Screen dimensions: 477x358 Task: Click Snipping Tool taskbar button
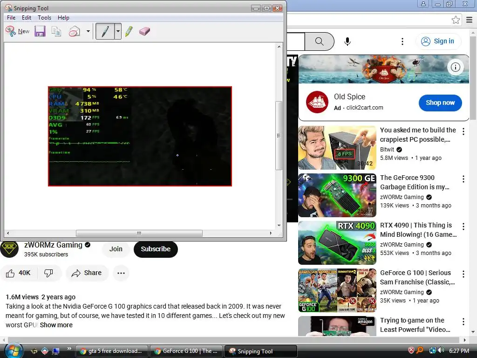(x=261, y=351)
